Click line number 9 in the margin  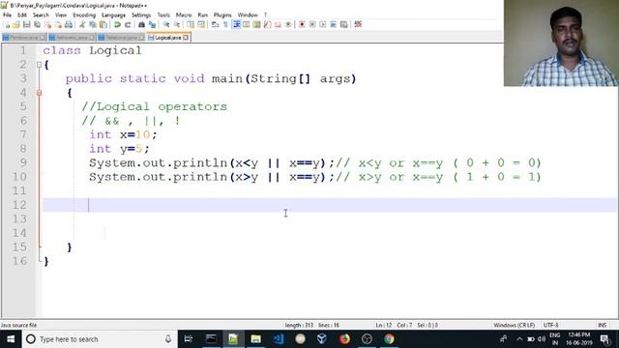click(x=23, y=162)
